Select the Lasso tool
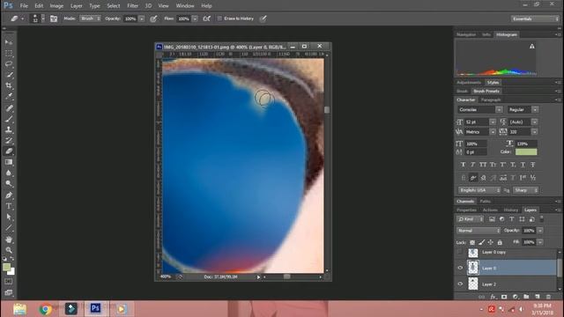This screenshot has height=317, width=564. pos(9,64)
